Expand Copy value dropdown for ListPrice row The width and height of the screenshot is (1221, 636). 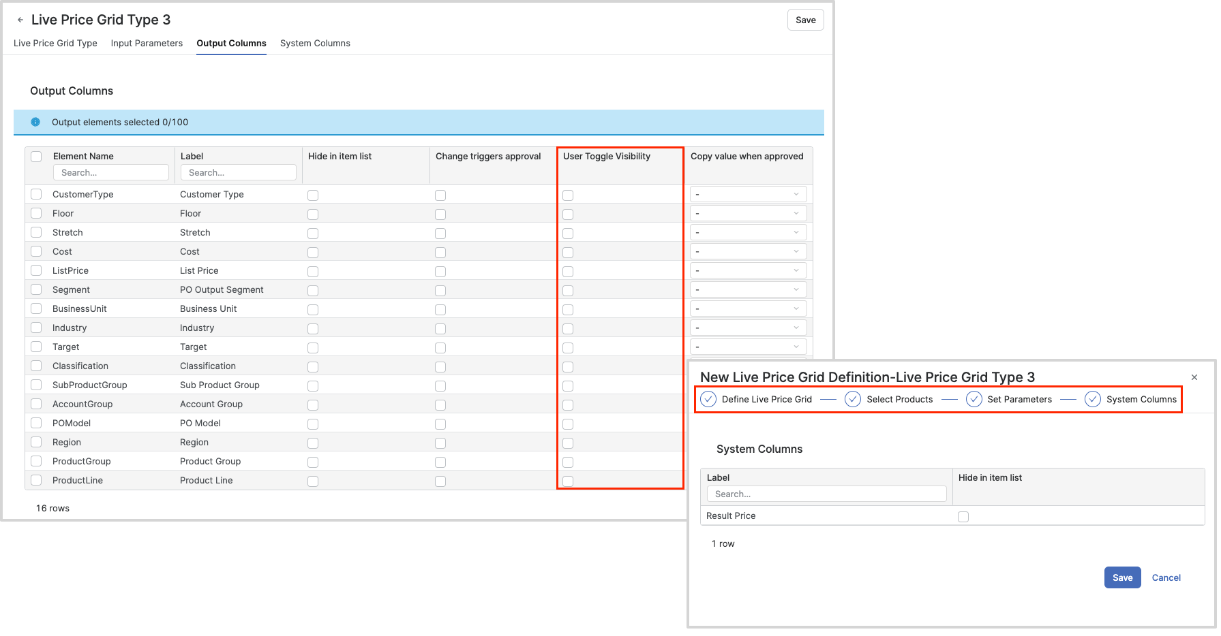click(x=748, y=271)
